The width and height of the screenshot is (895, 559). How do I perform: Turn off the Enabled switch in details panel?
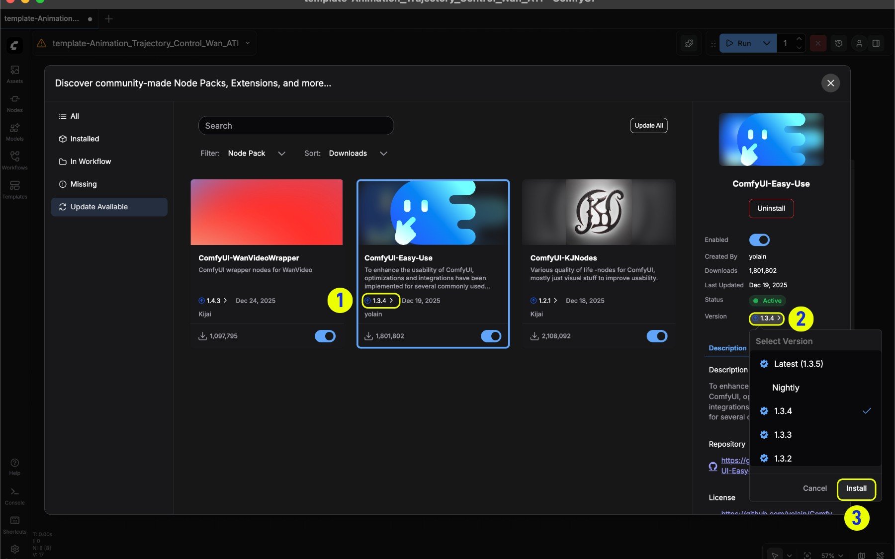coord(759,240)
